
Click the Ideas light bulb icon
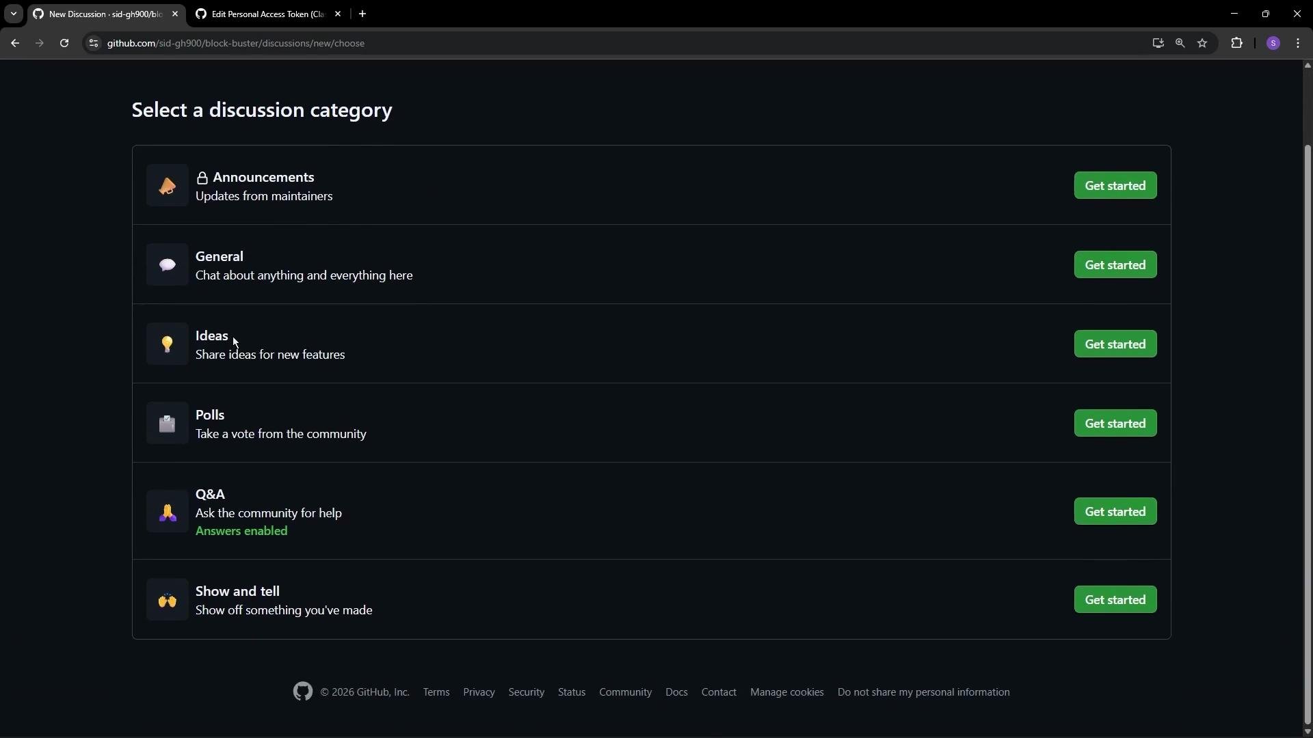click(x=168, y=344)
